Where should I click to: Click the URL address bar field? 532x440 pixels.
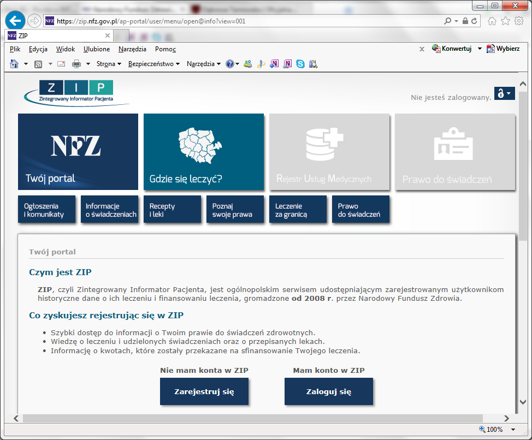click(246, 21)
